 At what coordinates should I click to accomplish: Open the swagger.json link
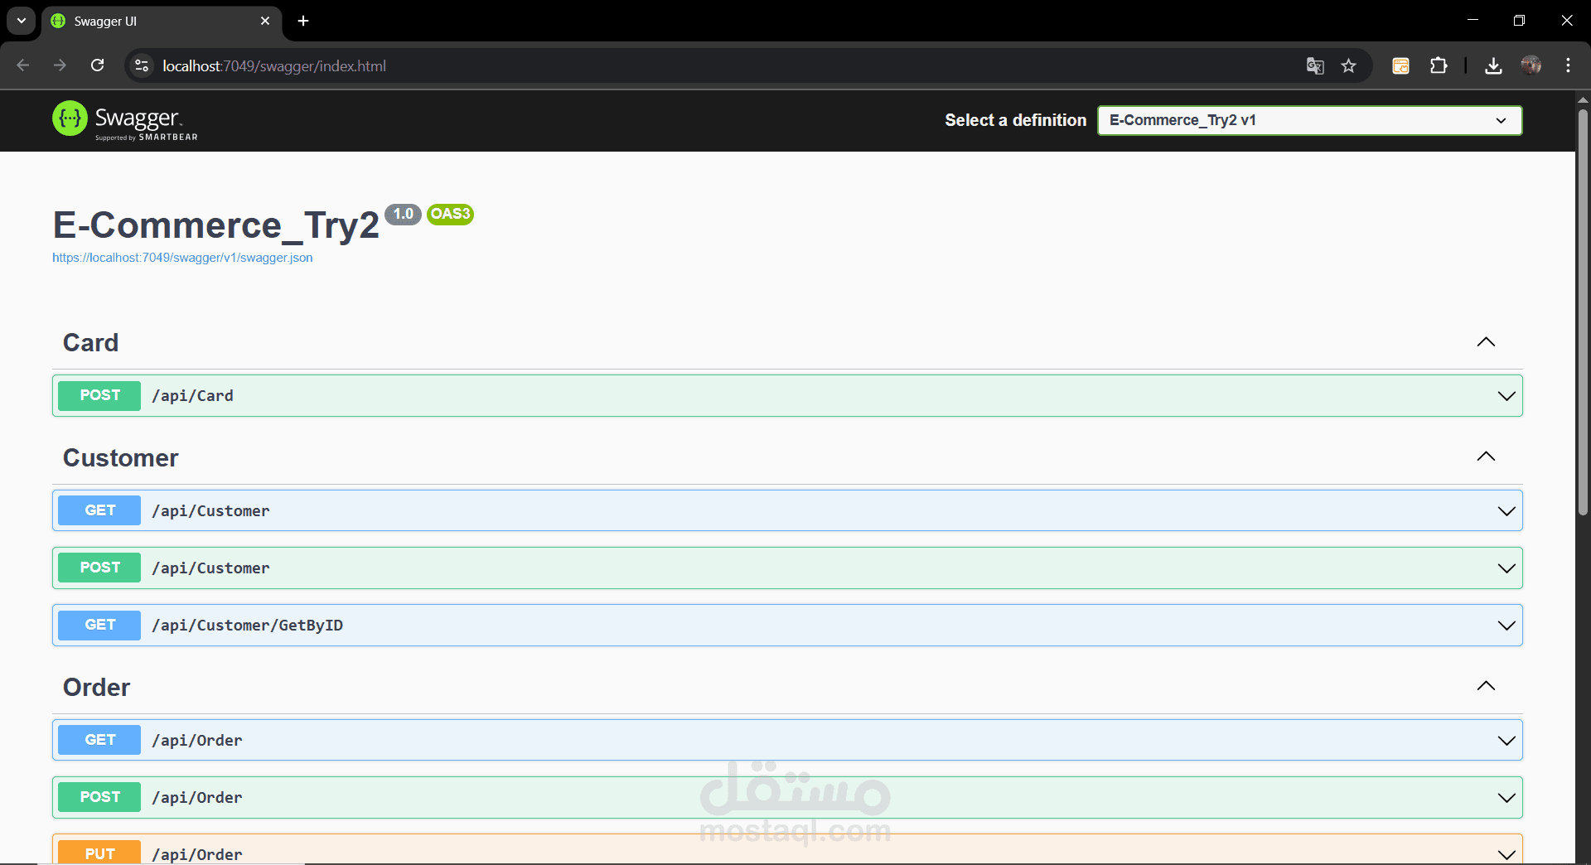click(x=182, y=258)
